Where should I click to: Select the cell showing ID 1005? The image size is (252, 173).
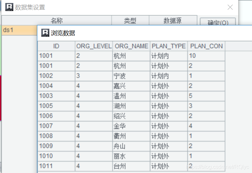[56, 106]
